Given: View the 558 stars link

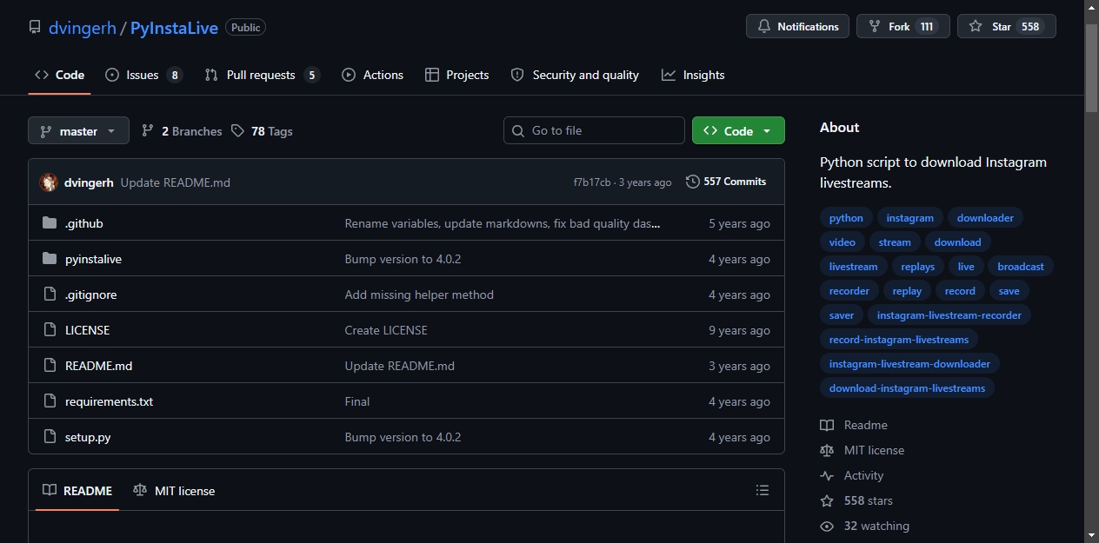Looking at the screenshot, I should point(856,500).
